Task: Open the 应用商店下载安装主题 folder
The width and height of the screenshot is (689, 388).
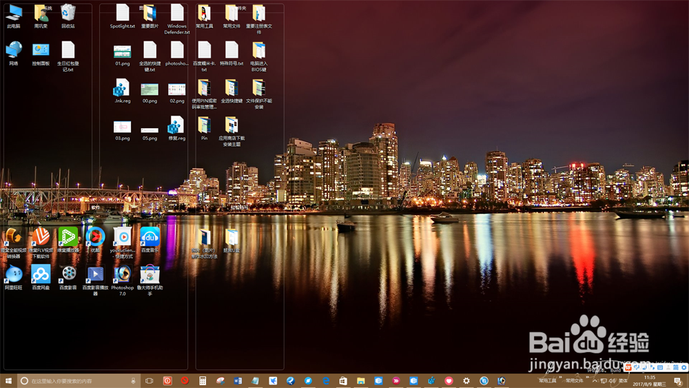Action: click(232, 131)
